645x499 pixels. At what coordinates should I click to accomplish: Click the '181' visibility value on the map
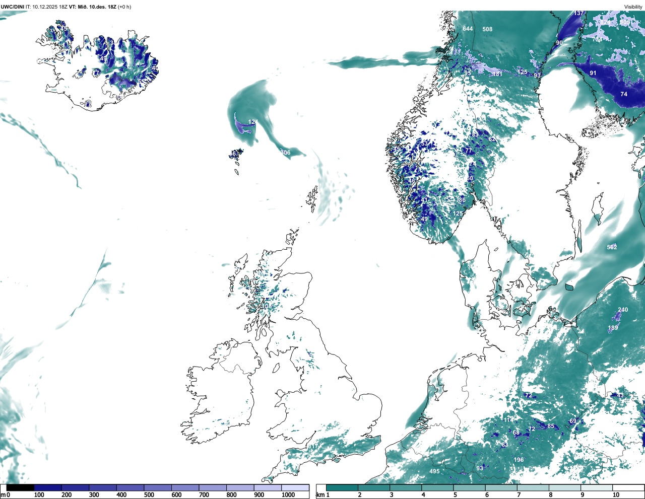(497, 74)
